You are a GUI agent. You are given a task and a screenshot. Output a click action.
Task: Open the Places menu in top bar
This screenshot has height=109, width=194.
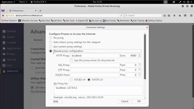(23, 2)
